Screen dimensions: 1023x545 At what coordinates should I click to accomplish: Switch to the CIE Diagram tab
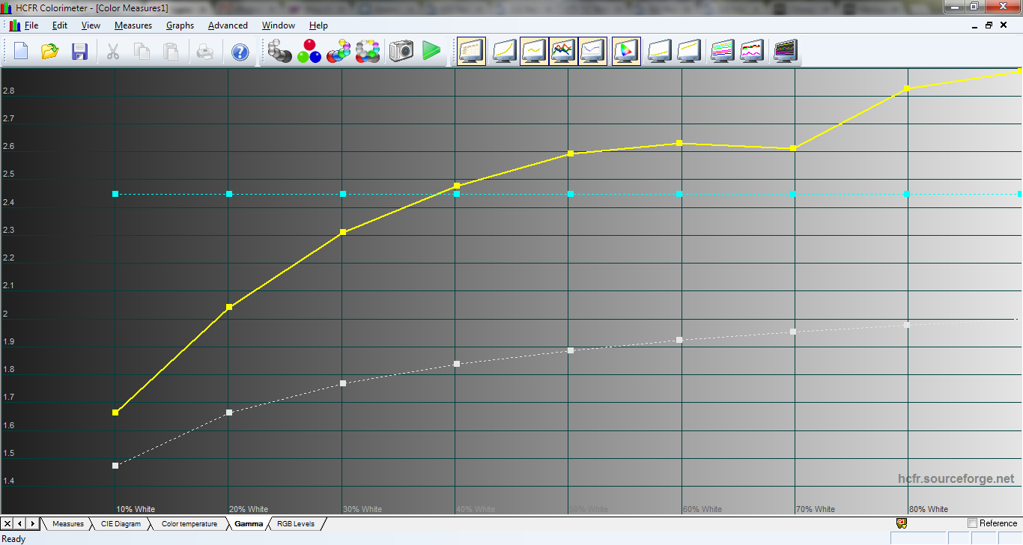121,524
